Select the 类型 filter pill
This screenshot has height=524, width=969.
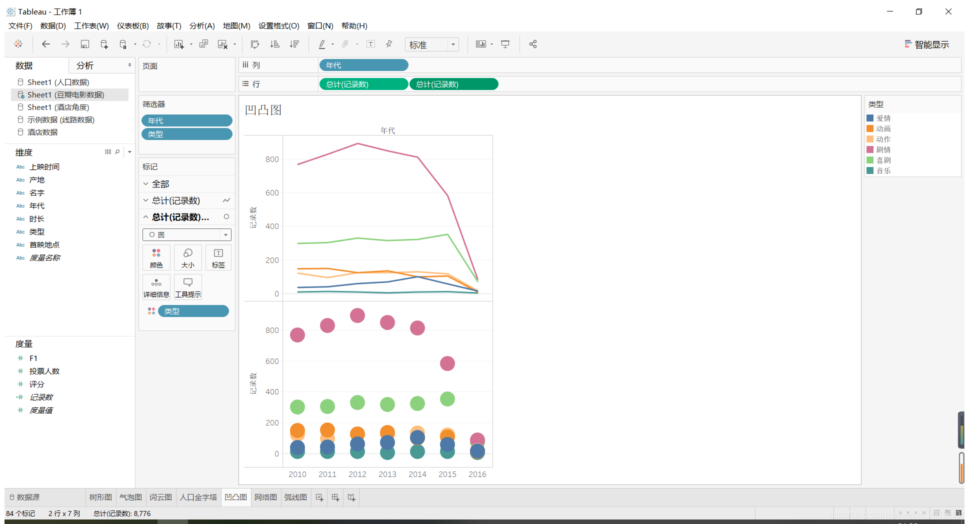point(187,134)
